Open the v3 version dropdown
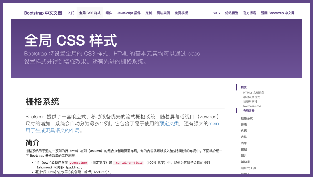 (x=217, y=13)
